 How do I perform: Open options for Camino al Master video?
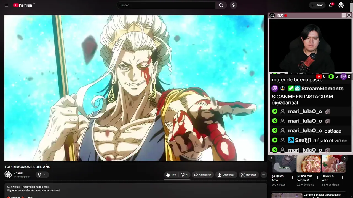point(344,196)
